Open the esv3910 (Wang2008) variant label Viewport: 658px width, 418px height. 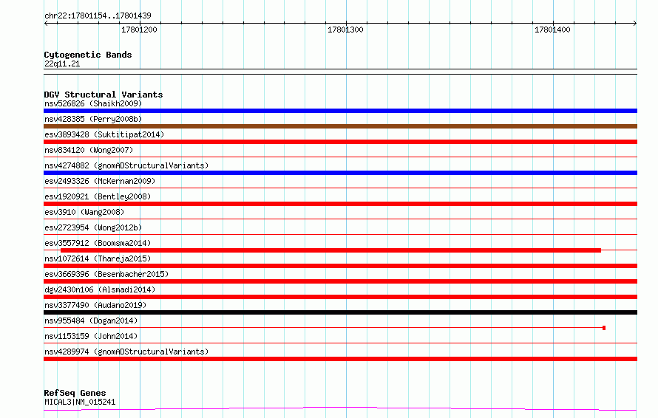[84, 212]
